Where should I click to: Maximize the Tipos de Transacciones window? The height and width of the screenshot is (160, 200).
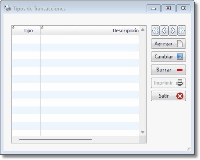[x=168, y=8]
